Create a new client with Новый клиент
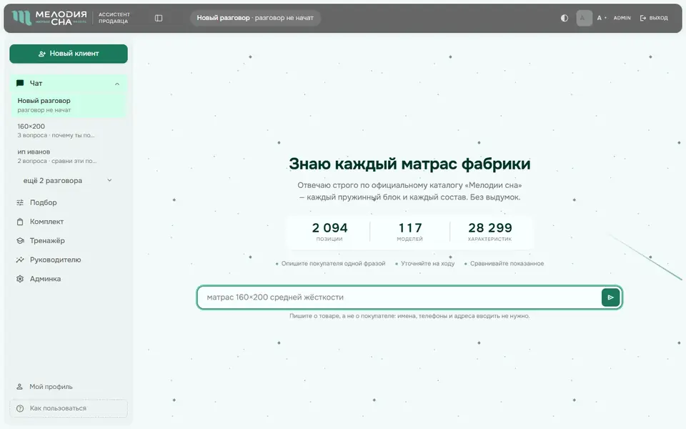 point(69,54)
